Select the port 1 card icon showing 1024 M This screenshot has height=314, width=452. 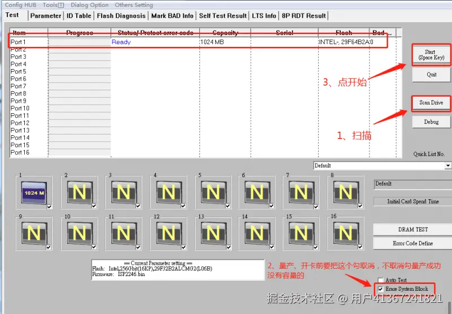point(34,192)
